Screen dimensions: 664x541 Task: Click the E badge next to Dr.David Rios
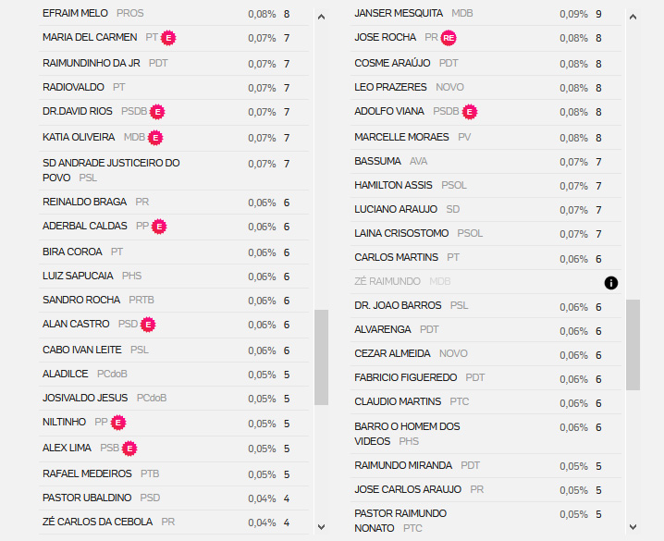click(157, 112)
